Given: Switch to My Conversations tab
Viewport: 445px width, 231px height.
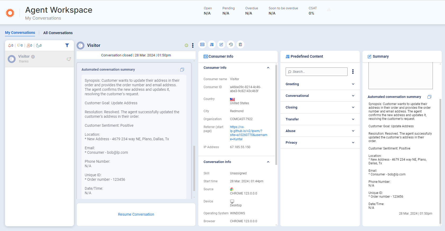Looking at the screenshot, I should coord(20,33).
